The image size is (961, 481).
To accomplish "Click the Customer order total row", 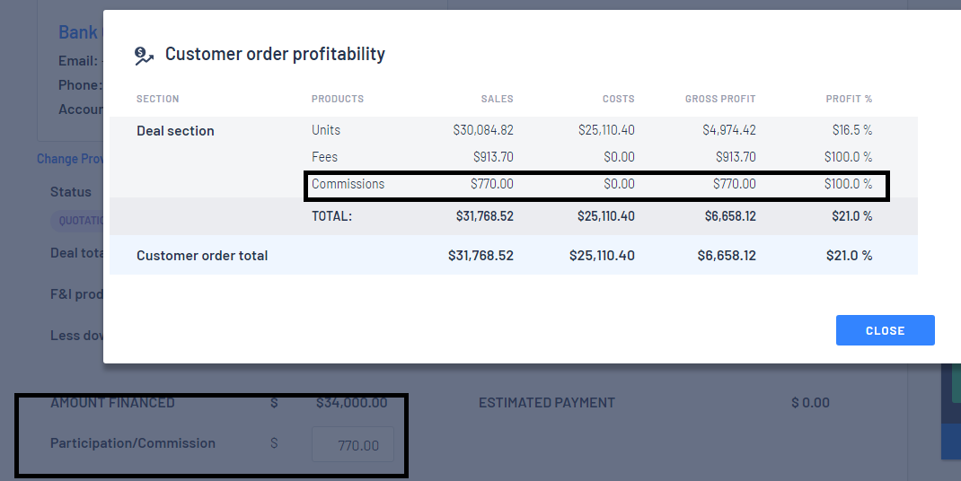I will click(x=514, y=255).
